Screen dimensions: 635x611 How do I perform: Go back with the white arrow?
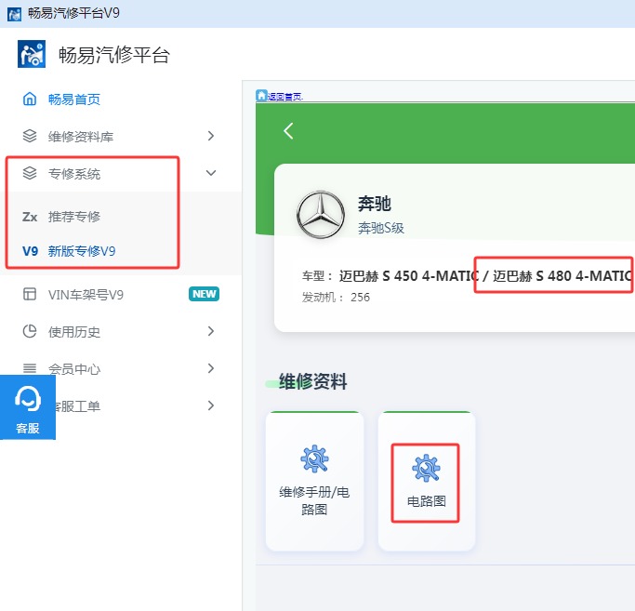288,131
